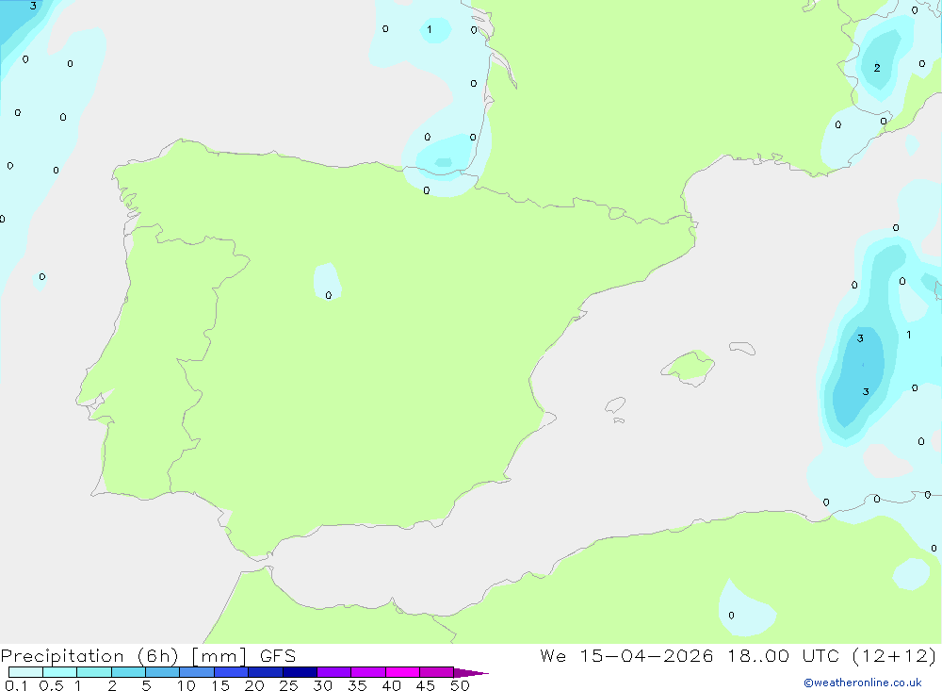This screenshot has height=691, width=942.
Task: Click the Mallorca island on the map
Action: [x=688, y=367]
